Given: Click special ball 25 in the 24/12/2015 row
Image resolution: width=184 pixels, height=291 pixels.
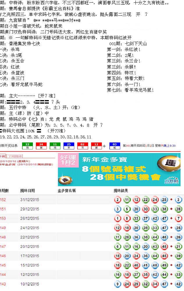Looking at the screenshot, I should pos(178,228).
